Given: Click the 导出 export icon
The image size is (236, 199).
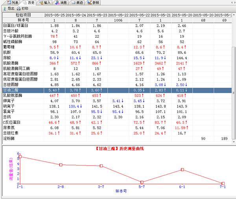Looking at the screenshot, I should 5,8.
